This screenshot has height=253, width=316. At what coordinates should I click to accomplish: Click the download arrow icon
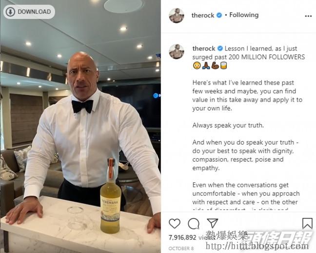point(10,12)
